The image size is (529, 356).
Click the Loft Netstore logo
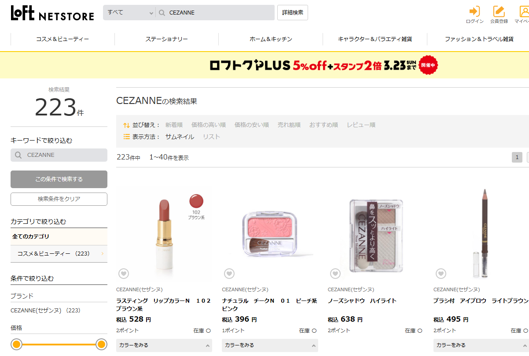52,13
